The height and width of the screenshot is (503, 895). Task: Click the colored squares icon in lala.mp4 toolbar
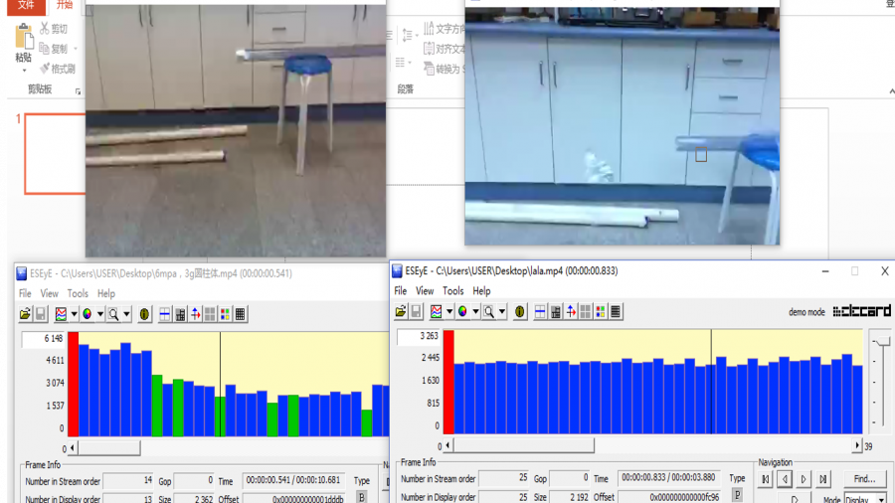click(601, 311)
